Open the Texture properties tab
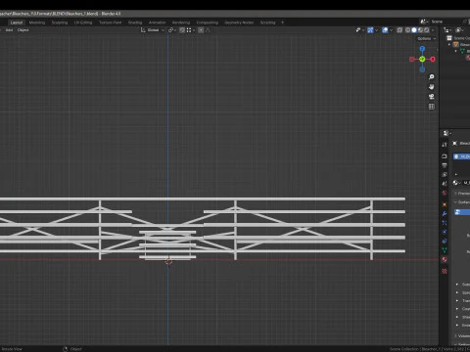Viewport: 470px width, 352px height. click(445, 271)
